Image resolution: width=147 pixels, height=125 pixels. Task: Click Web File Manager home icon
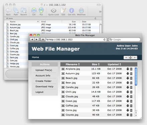(130, 58)
